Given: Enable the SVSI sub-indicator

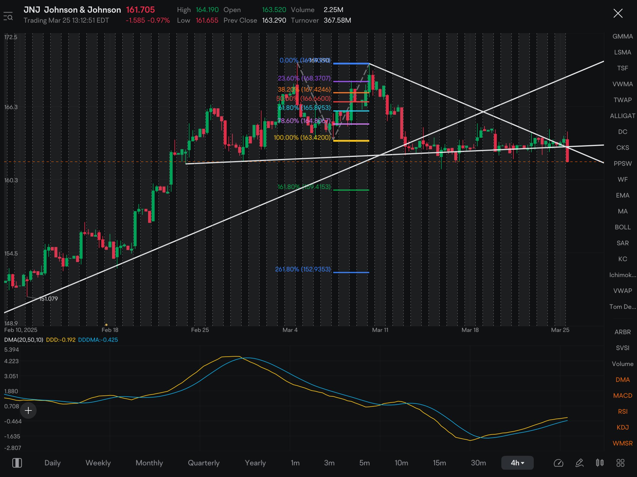Looking at the screenshot, I should 623,348.
